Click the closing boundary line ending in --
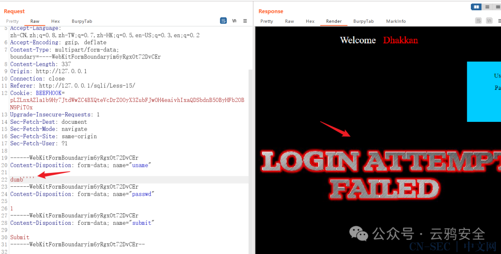 point(77,244)
